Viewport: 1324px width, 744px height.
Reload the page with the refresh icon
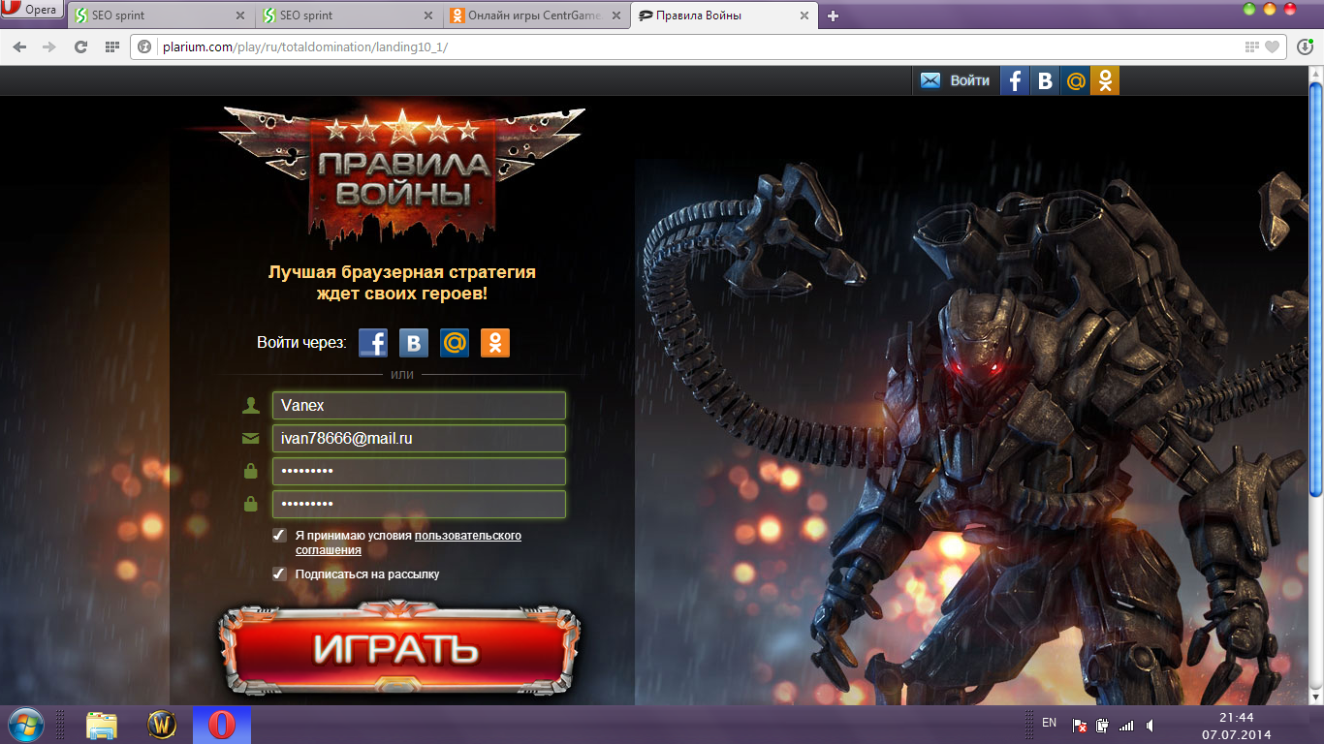80,46
